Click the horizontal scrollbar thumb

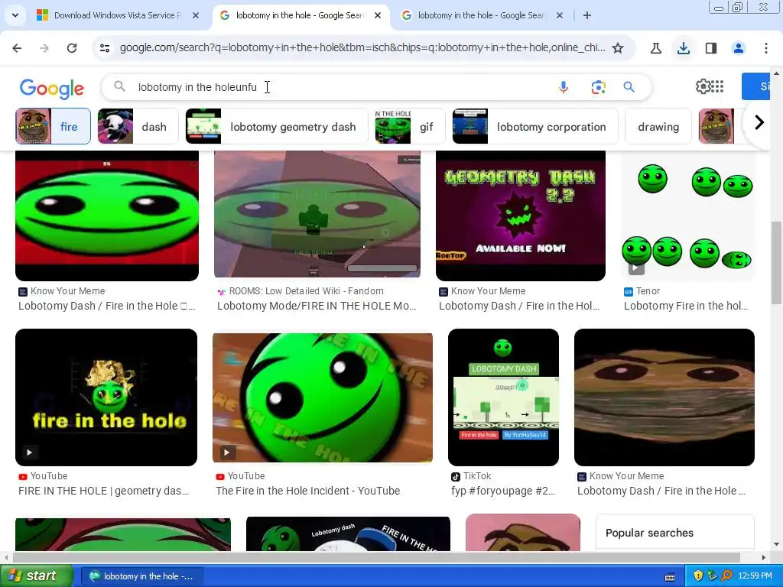(376, 557)
